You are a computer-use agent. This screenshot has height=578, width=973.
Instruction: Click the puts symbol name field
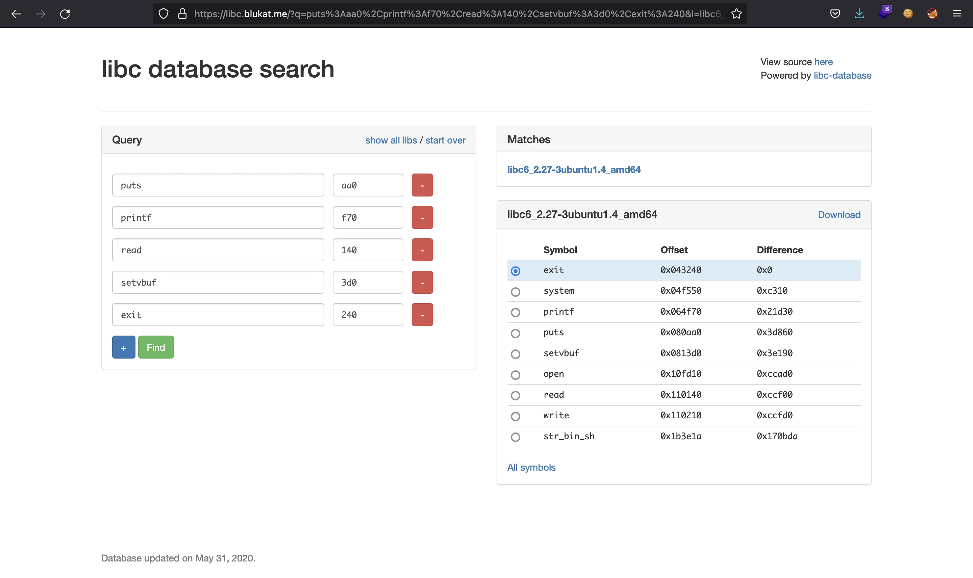click(x=218, y=185)
